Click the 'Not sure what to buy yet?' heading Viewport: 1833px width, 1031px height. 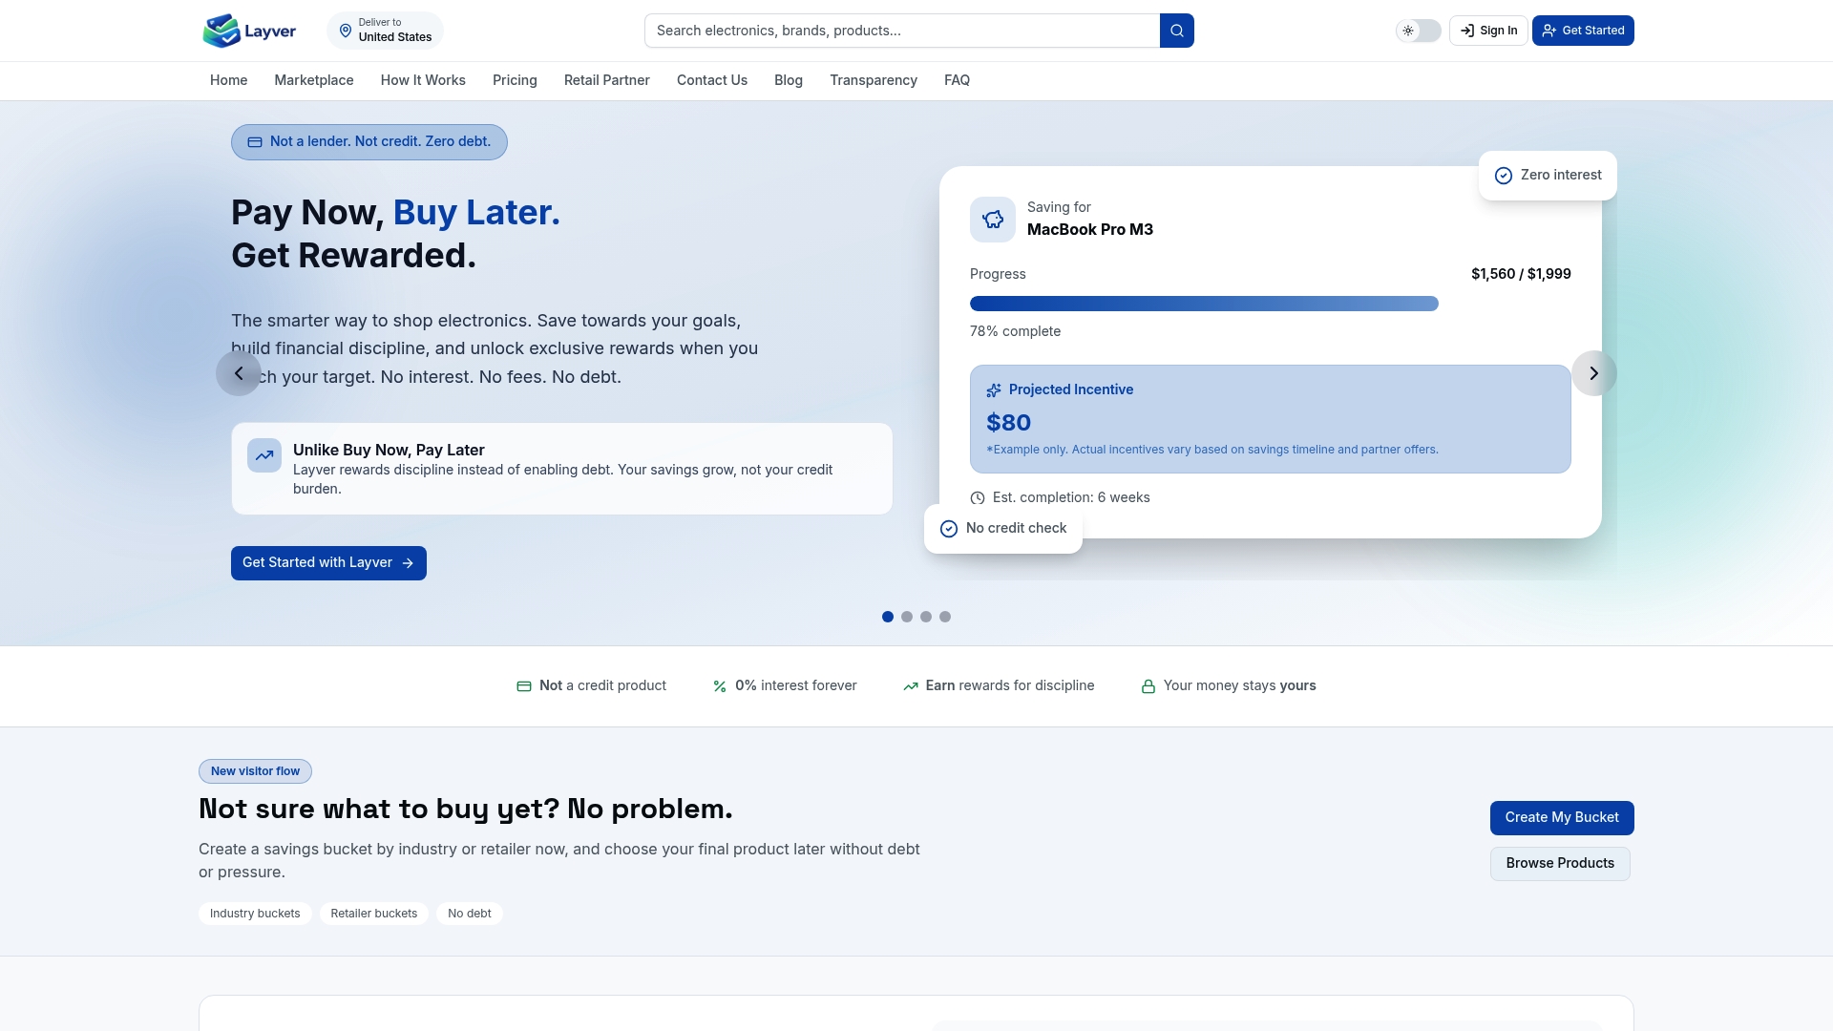(x=466, y=810)
